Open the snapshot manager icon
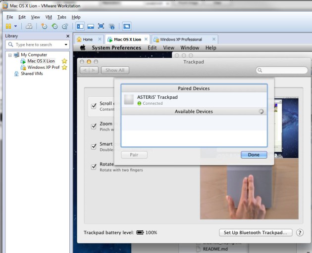The image size is (312, 253). point(64,26)
